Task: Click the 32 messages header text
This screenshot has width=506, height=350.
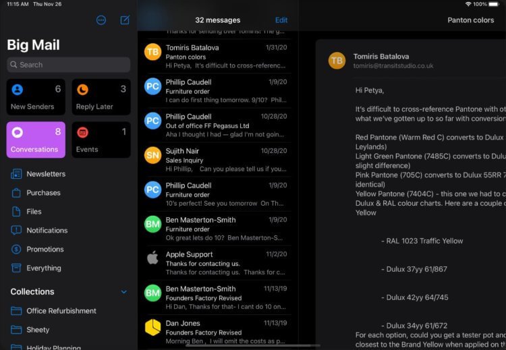Action: click(x=217, y=20)
